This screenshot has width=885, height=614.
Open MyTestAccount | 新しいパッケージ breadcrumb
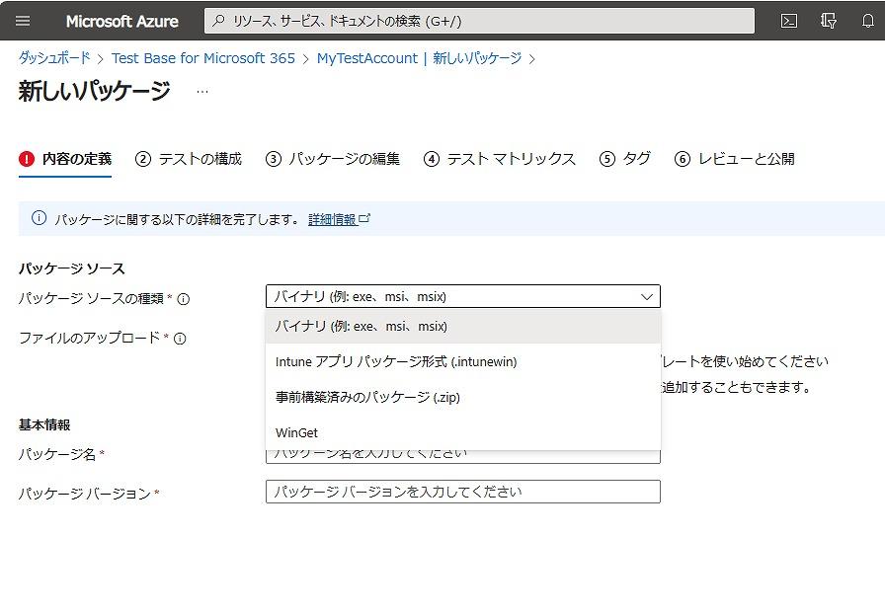[420, 58]
